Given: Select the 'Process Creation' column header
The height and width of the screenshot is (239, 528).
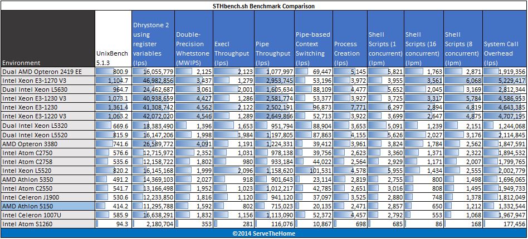Looking at the screenshot, I should pyautogui.click(x=350, y=38).
